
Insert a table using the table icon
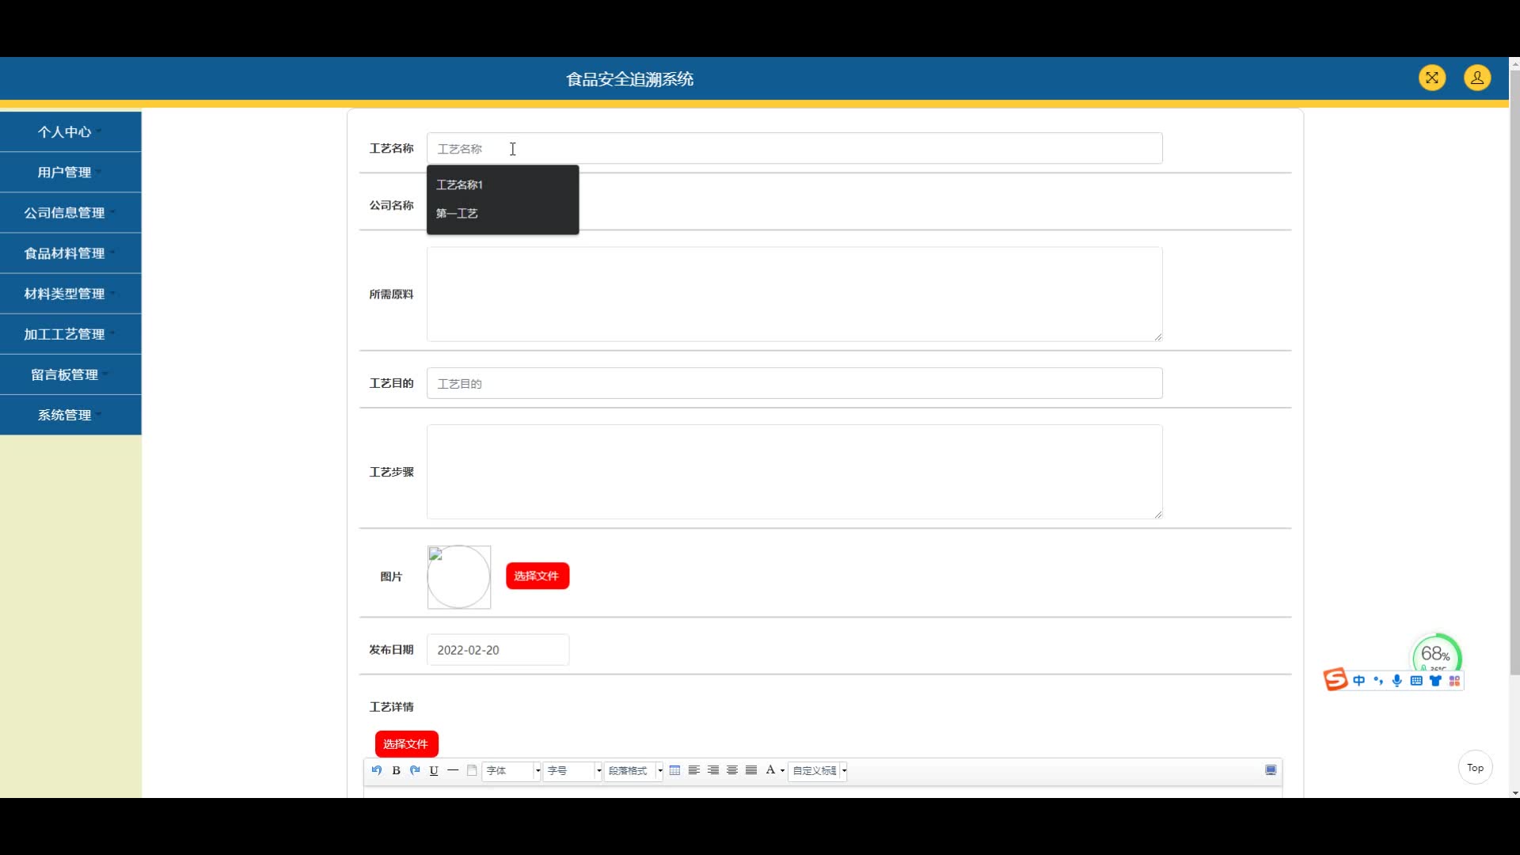pyautogui.click(x=674, y=770)
